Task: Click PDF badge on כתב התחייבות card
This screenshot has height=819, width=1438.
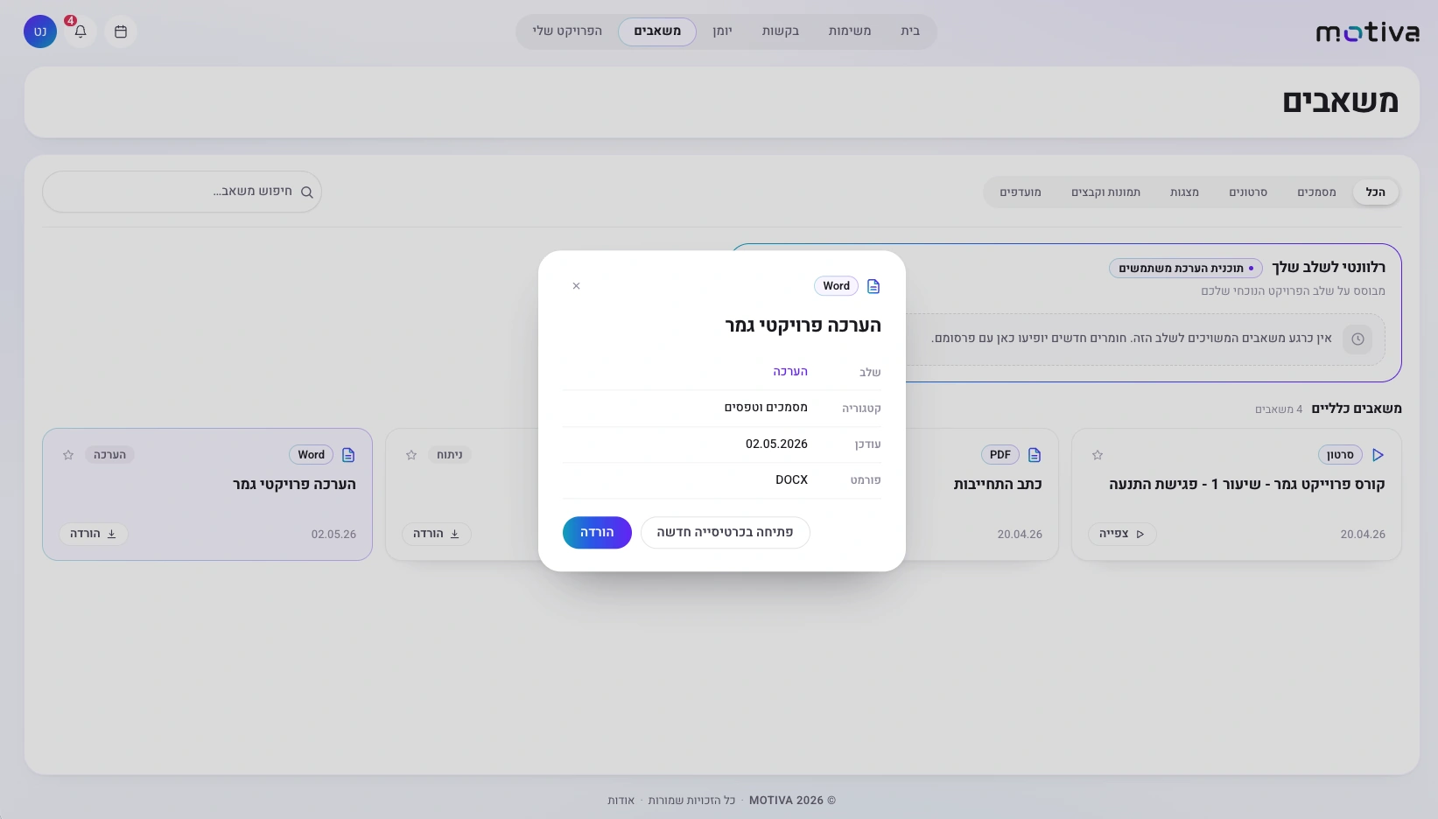Action: 1000,455
